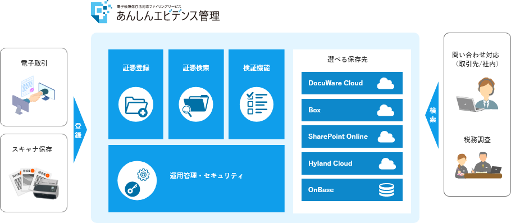Click the headset operator illustration
511x223 pixels.
pyautogui.click(x=477, y=95)
